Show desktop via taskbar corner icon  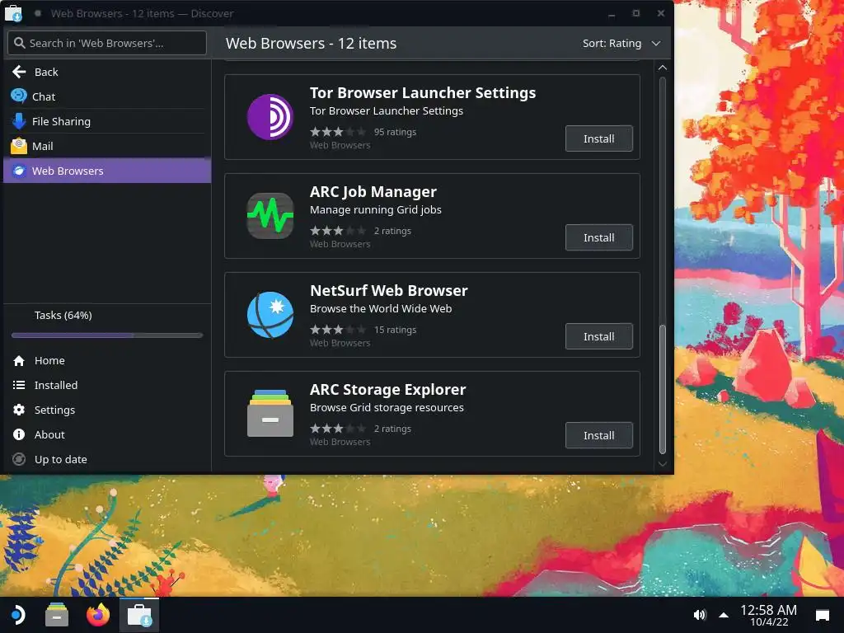point(823,615)
